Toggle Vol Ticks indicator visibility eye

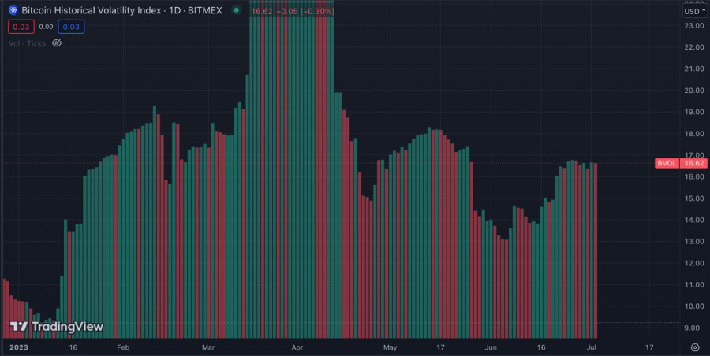57,43
